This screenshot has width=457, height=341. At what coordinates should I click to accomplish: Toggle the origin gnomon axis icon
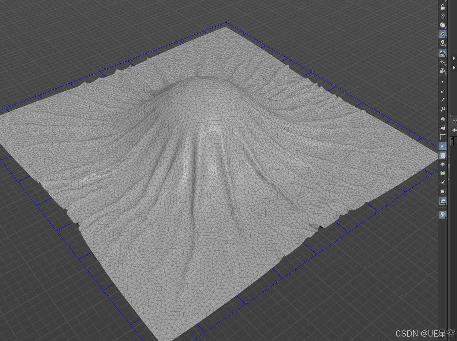(x=443, y=183)
